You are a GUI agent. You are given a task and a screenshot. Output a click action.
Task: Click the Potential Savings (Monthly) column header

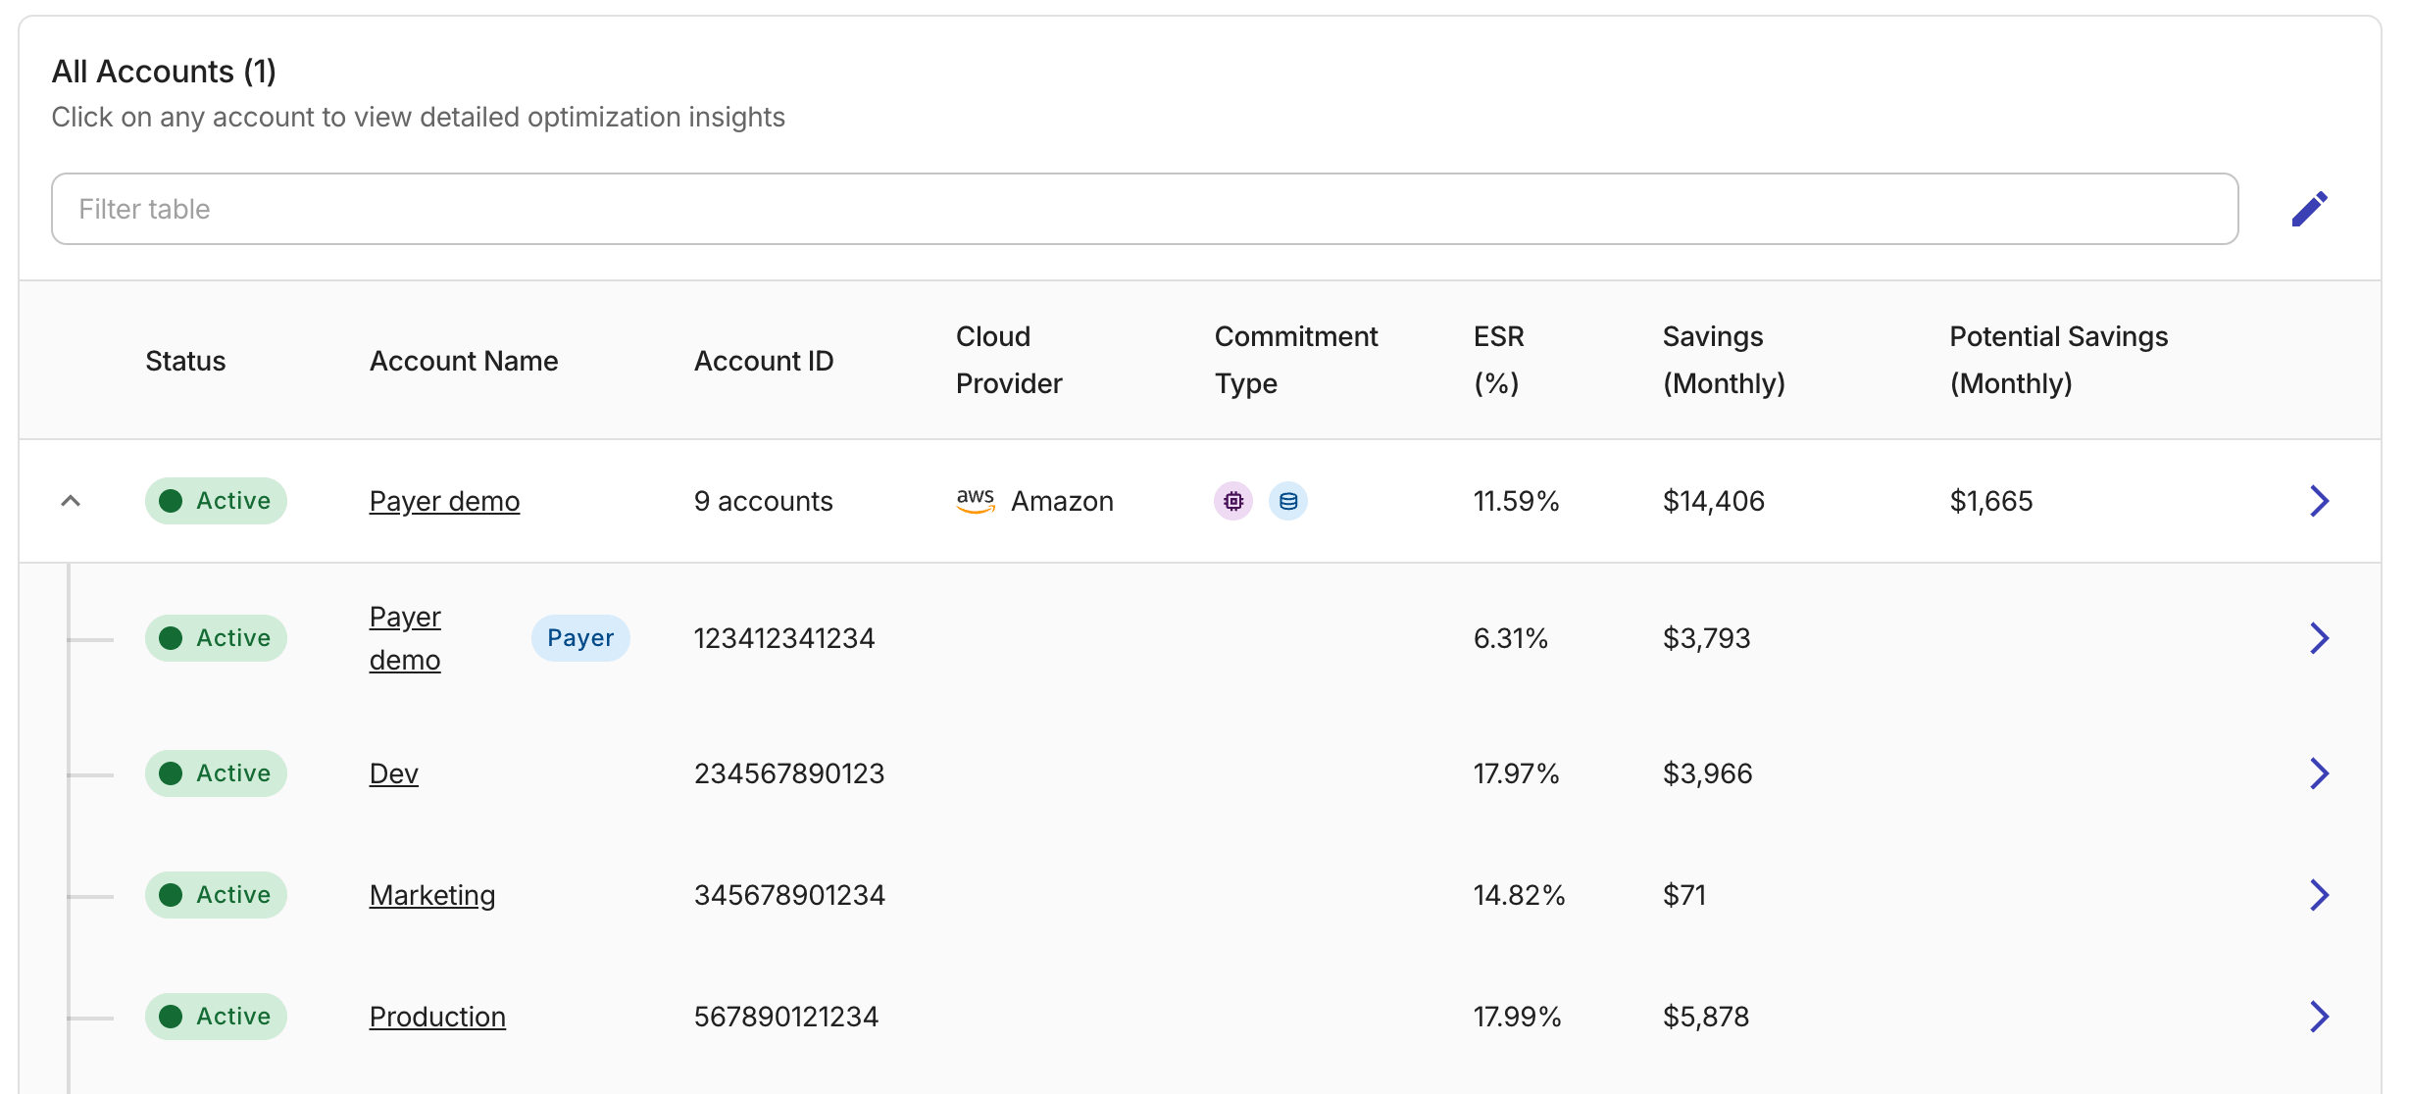(x=2058, y=360)
